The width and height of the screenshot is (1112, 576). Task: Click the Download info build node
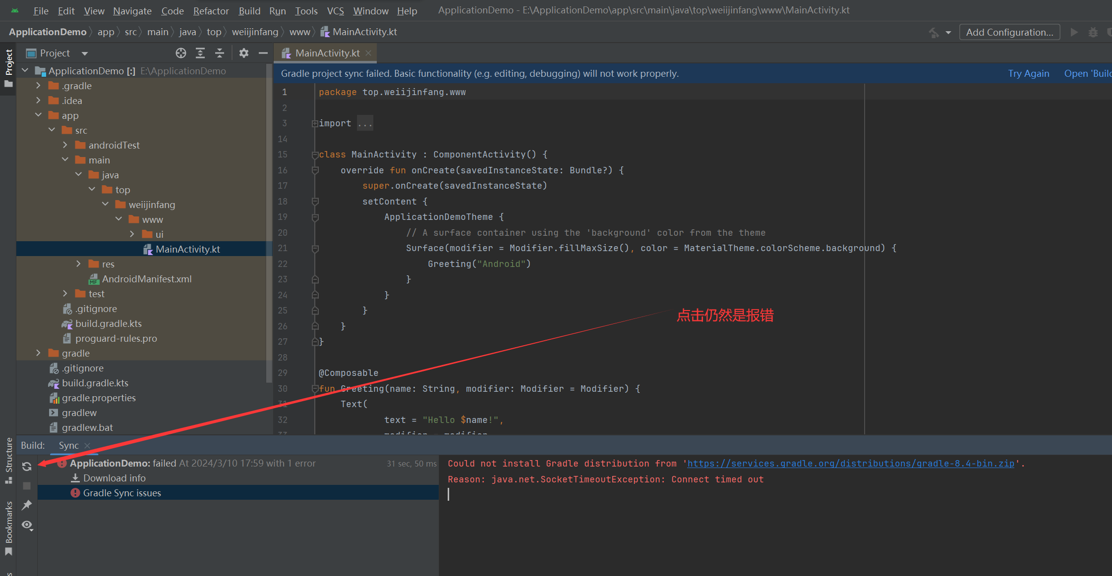tap(114, 477)
